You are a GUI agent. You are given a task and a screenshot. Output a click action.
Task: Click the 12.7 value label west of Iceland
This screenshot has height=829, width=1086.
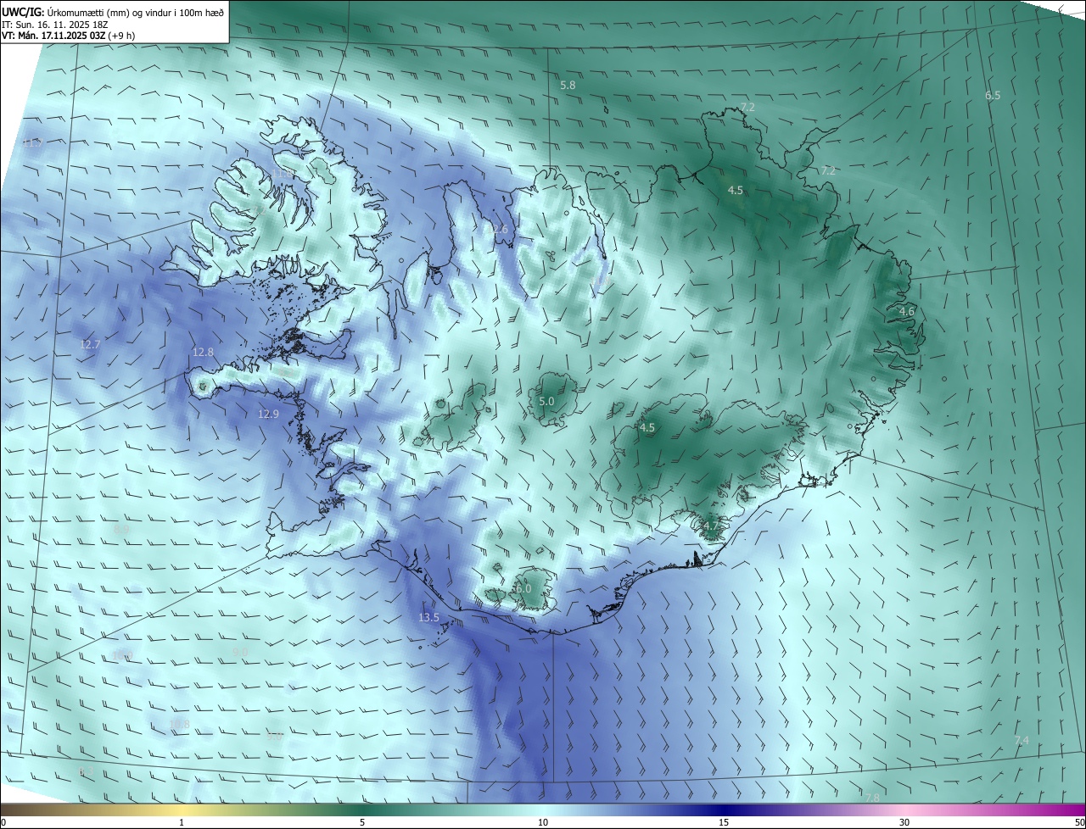coord(91,345)
